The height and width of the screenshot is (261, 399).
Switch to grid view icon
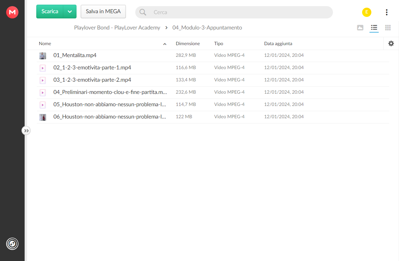click(388, 28)
